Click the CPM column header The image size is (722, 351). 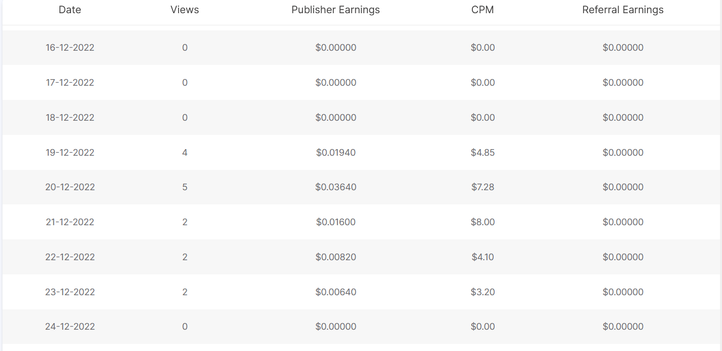[x=483, y=10]
